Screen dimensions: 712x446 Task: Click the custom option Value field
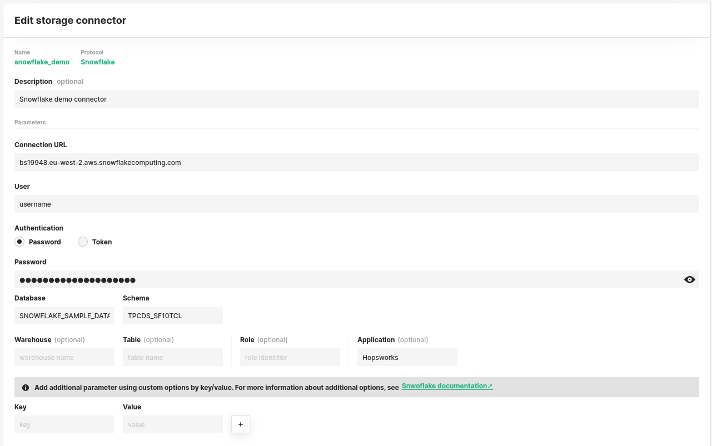point(172,424)
